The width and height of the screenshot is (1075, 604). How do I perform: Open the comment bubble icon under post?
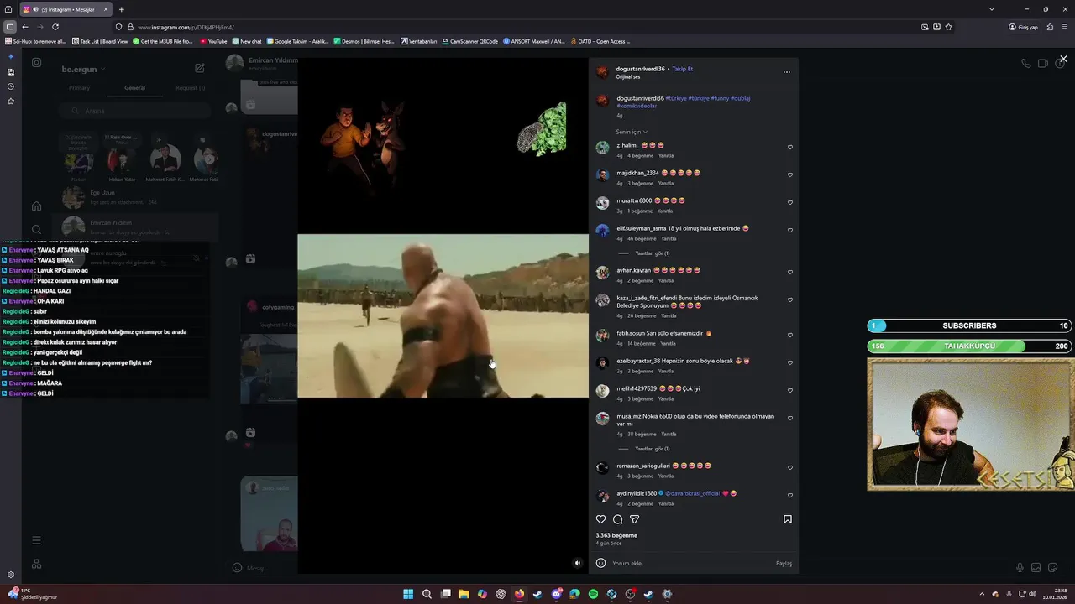[x=617, y=519]
